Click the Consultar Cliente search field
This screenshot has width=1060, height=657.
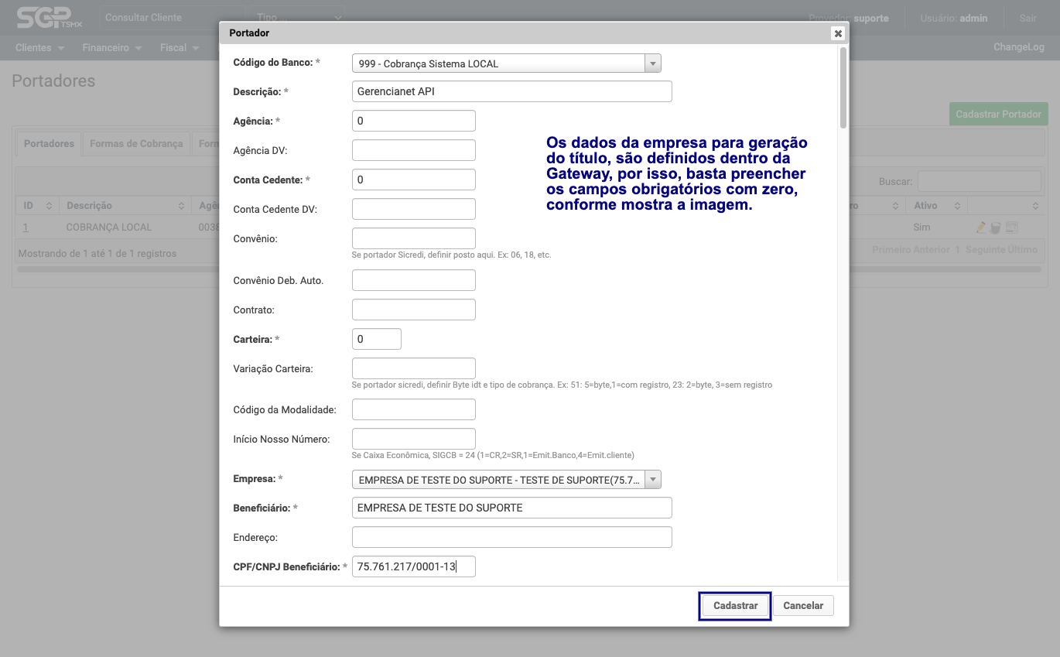pyautogui.click(x=171, y=17)
